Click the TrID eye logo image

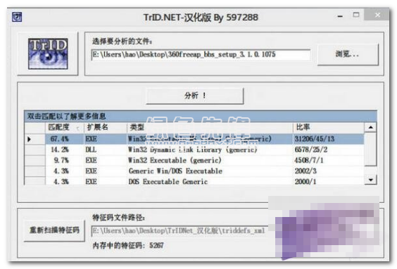coord(48,53)
